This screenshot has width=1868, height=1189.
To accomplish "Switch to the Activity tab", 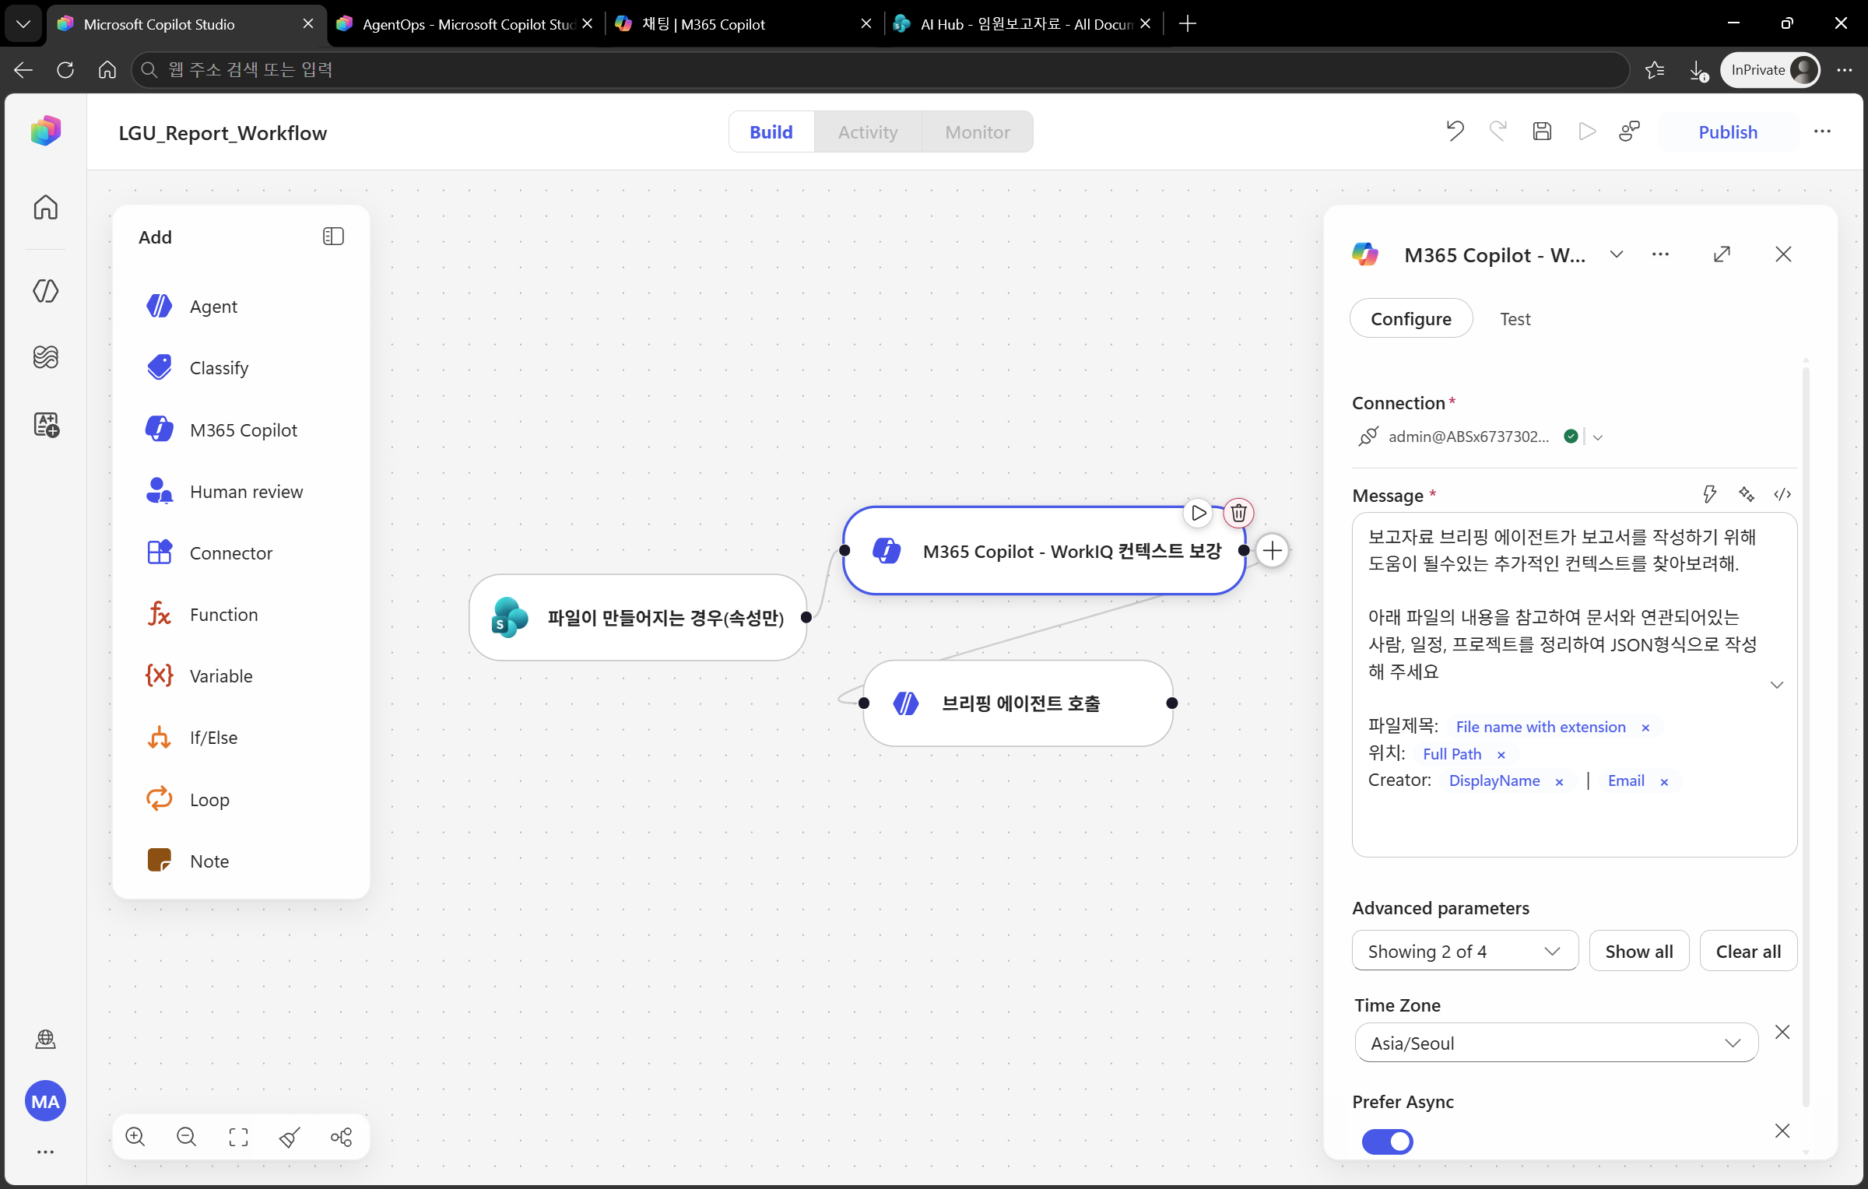I will [868, 132].
